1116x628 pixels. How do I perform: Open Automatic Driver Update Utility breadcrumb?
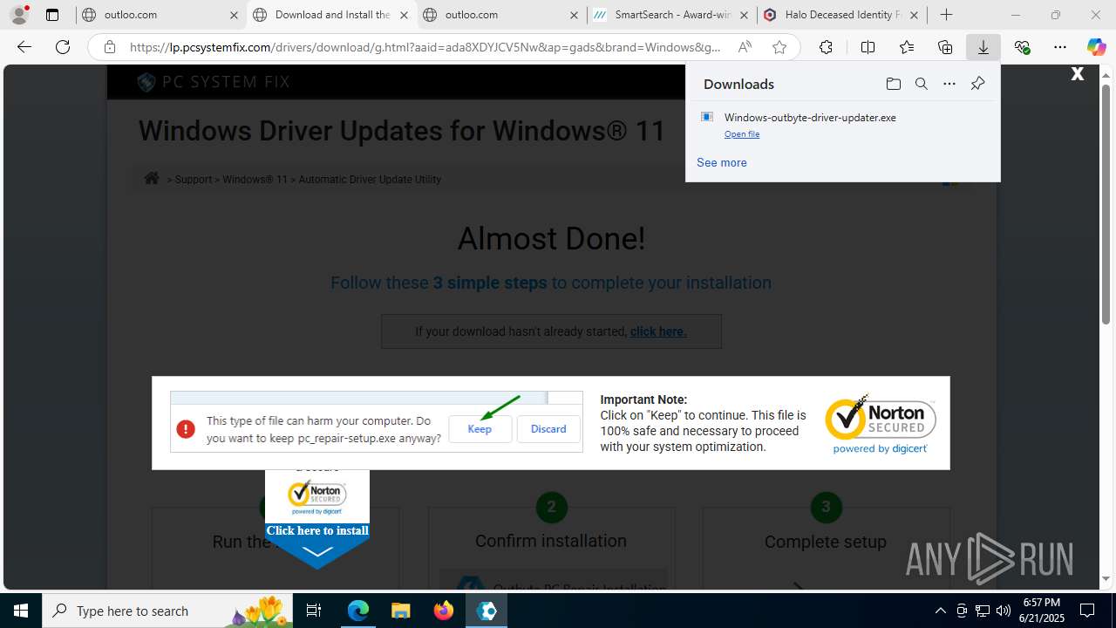370,180
